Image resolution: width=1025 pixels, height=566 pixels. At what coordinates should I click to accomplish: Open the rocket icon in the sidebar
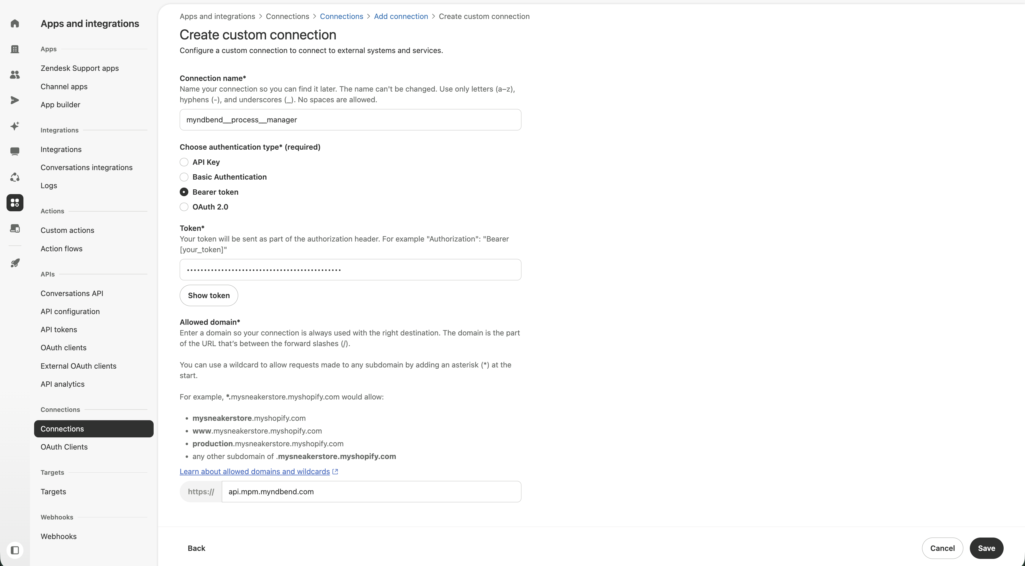coord(15,263)
